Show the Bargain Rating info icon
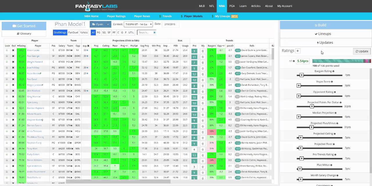372x186 pixels. point(333,71)
